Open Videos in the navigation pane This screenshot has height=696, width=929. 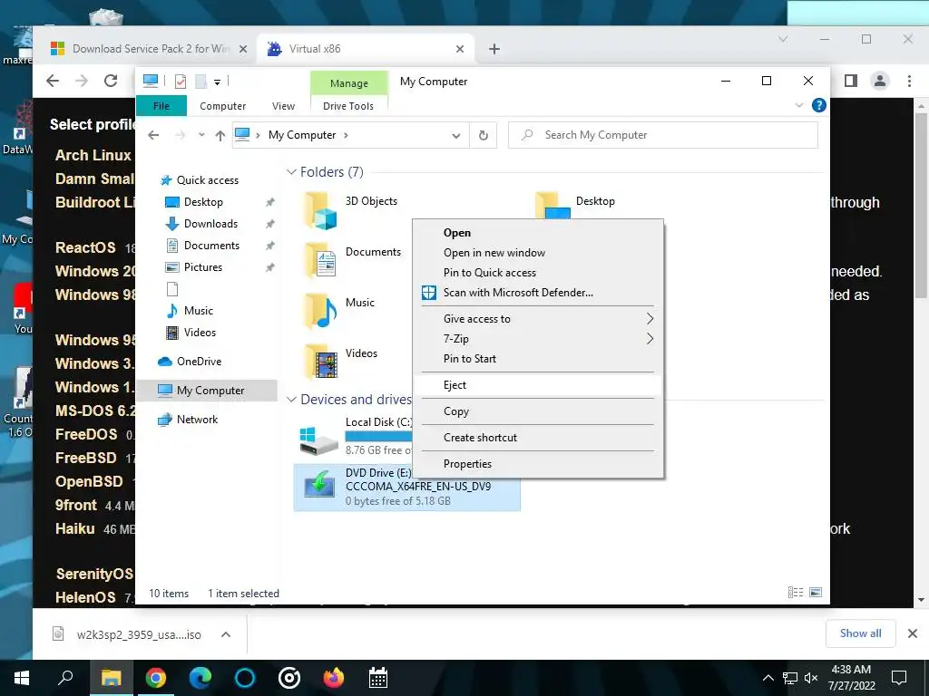[199, 333]
